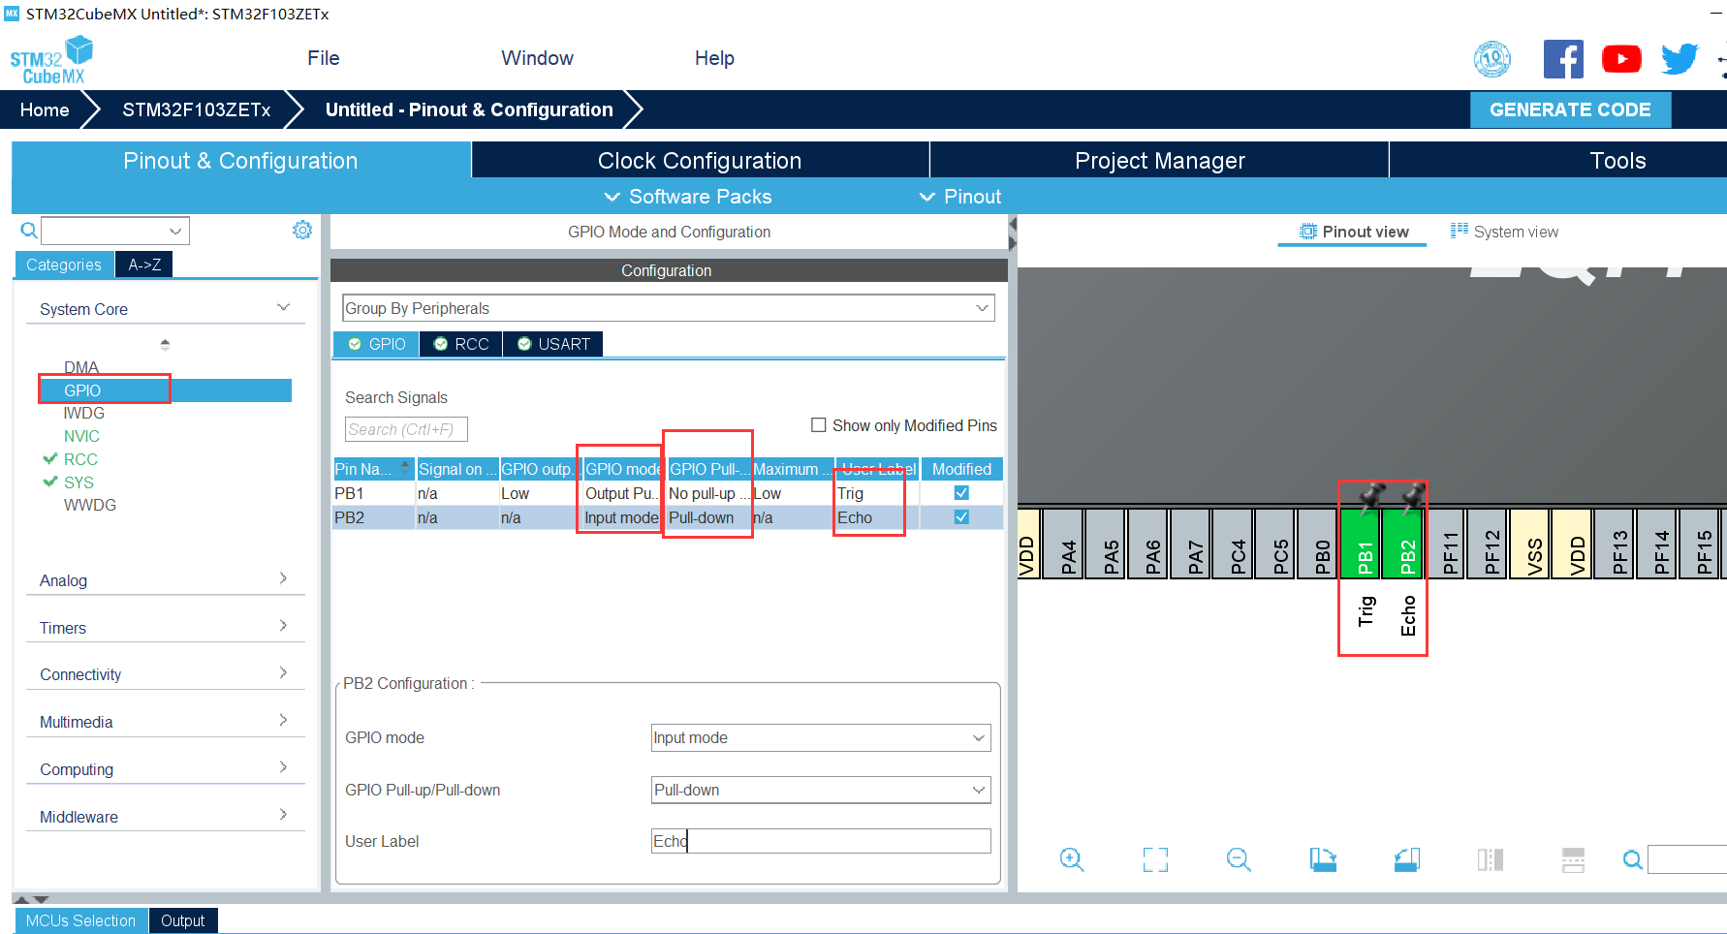Screen dimensions: 1727x934
Task: Click the STM32CubeMX logo
Action: 51,60
